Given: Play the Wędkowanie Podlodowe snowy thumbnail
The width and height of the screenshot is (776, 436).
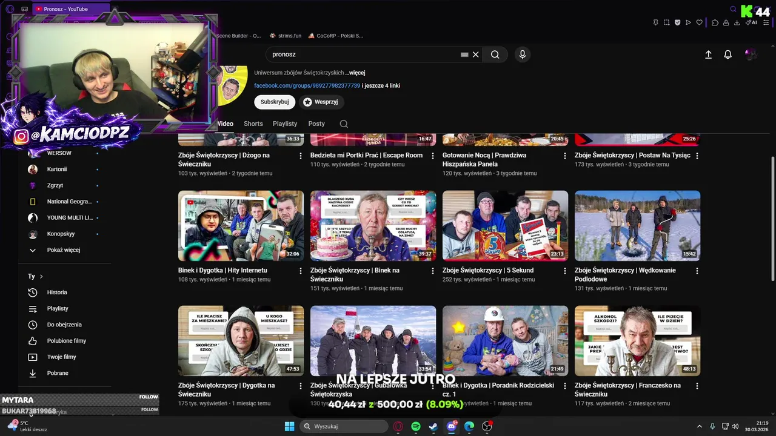Looking at the screenshot, I should tap(637, 226).
